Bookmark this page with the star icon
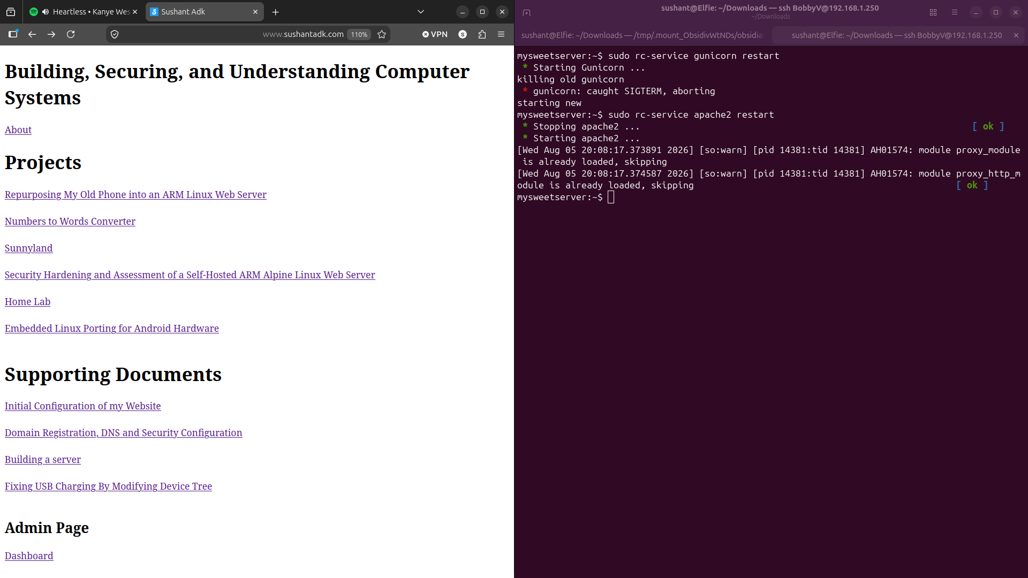The height and width of the screenshot is (578, 1028). 382,34
